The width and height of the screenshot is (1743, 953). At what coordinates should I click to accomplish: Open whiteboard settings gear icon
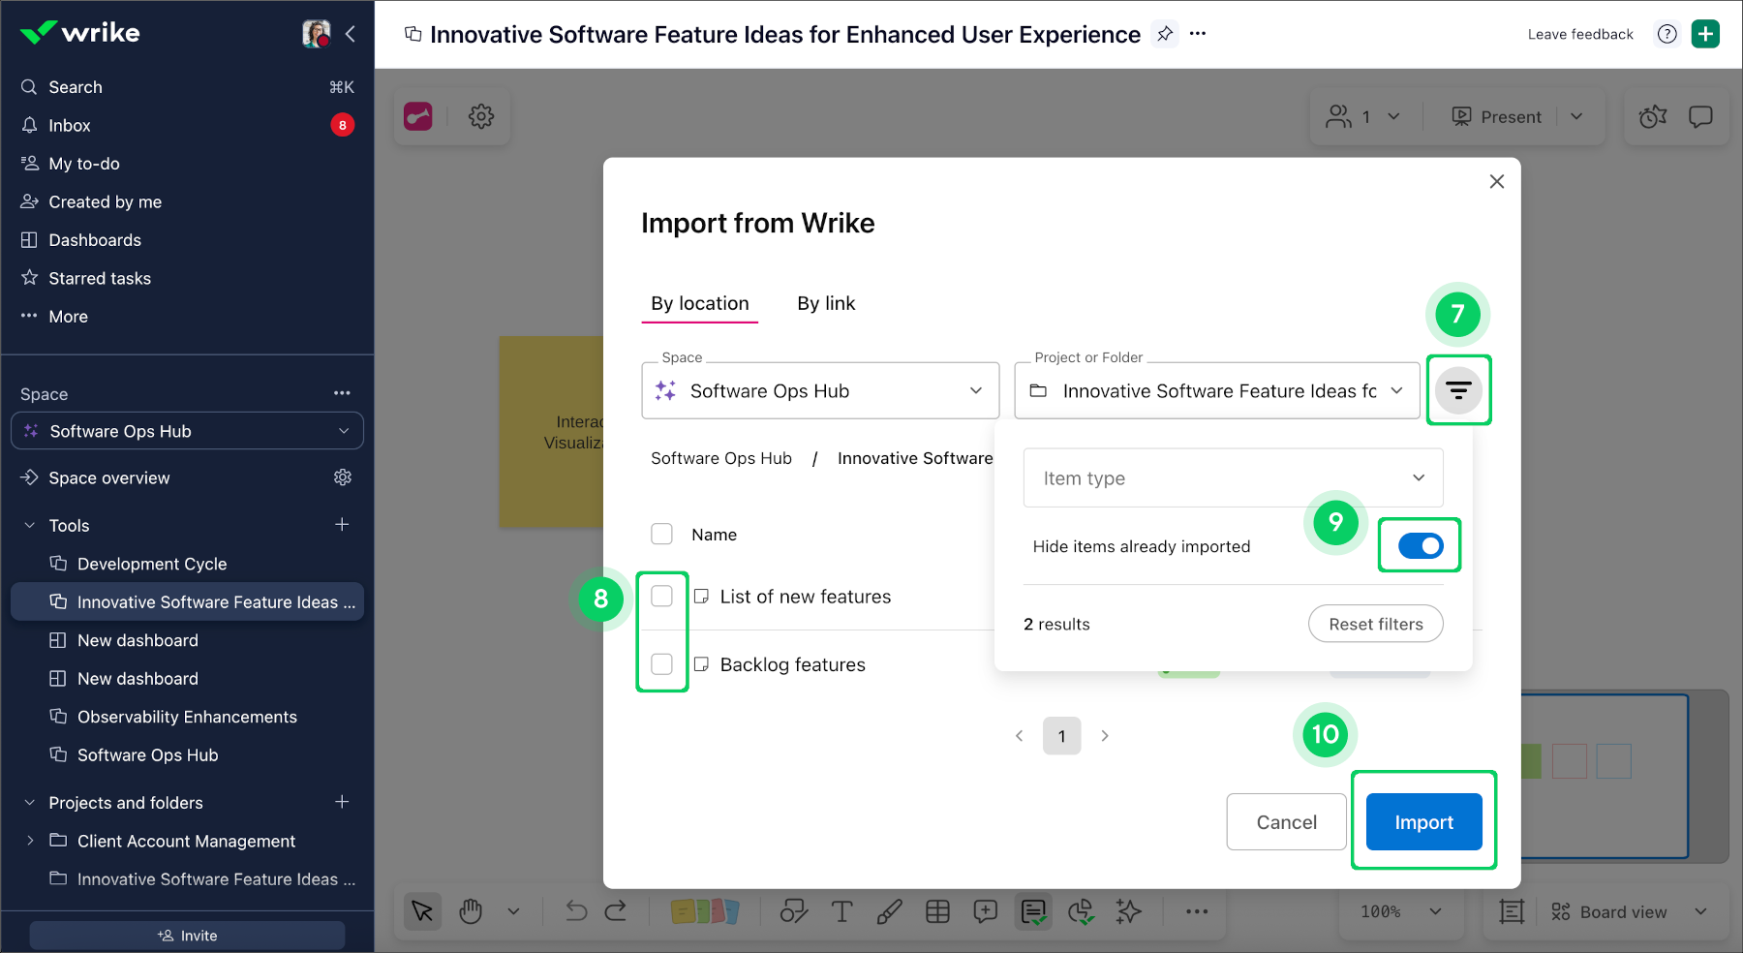point(481,117)
